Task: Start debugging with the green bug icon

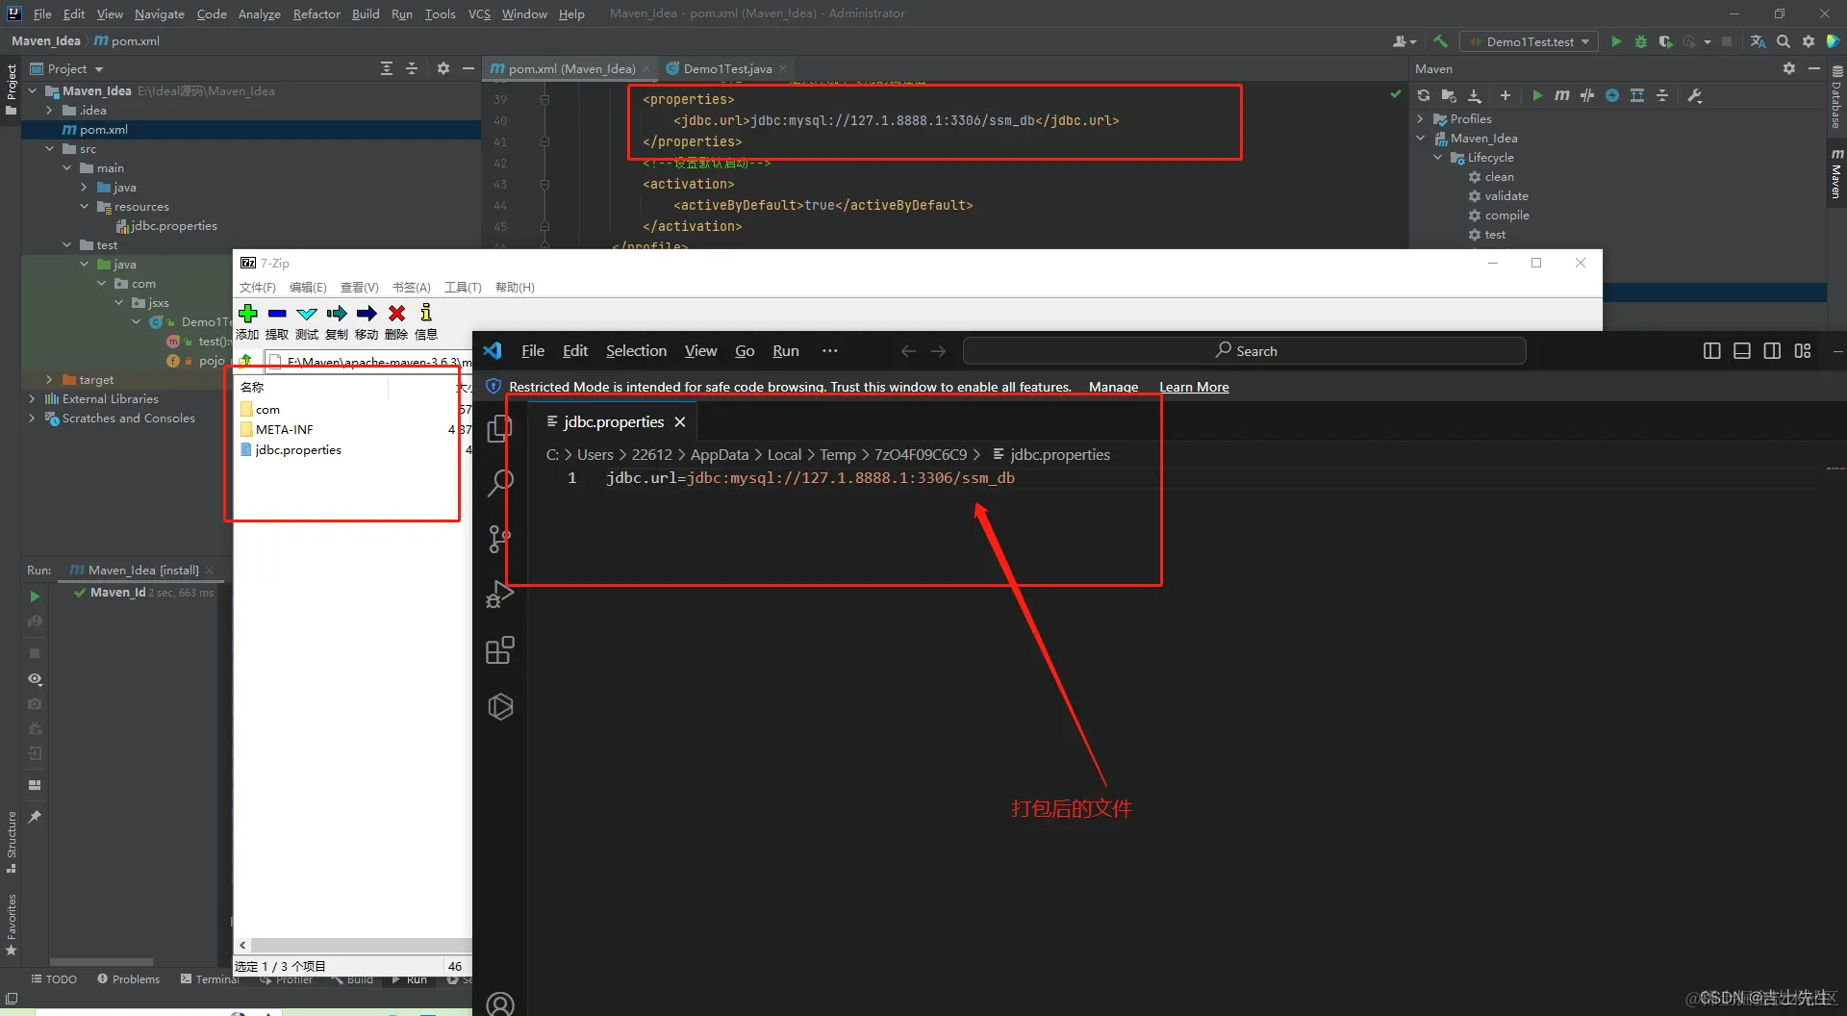Action: (1641, 41)
